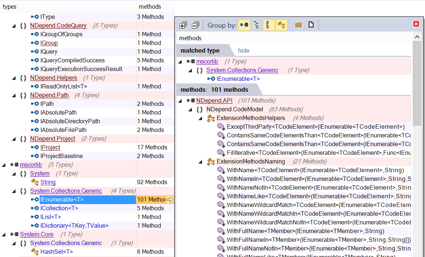Collapse the NDepend.Path namespace node

pos(14,95)
